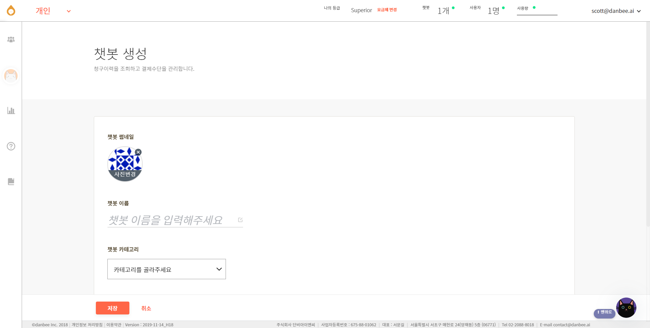The image size is (650, 328).
Task: Click the Superior grade label
Action: pos(361,10)
